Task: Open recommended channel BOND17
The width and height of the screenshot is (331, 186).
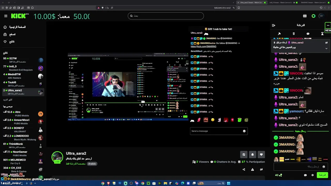Action: [23, 130]
